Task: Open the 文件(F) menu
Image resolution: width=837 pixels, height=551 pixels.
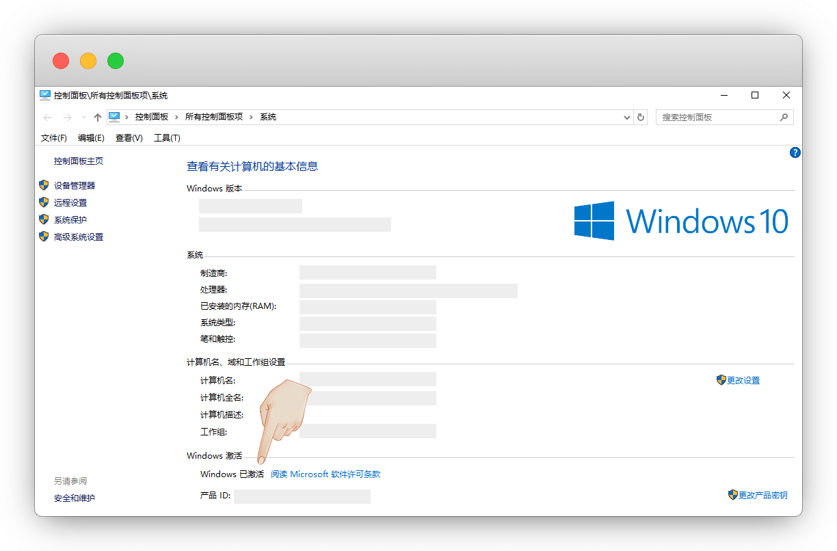Action: click(x=54, y=138)
